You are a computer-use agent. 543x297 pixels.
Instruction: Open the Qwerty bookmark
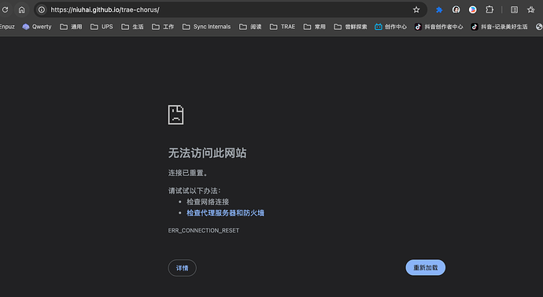37,27
